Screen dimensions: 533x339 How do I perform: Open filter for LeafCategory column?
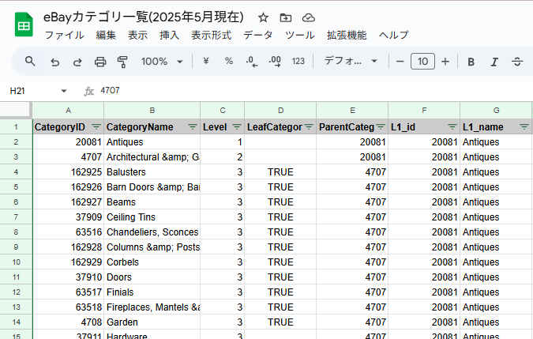309,126
